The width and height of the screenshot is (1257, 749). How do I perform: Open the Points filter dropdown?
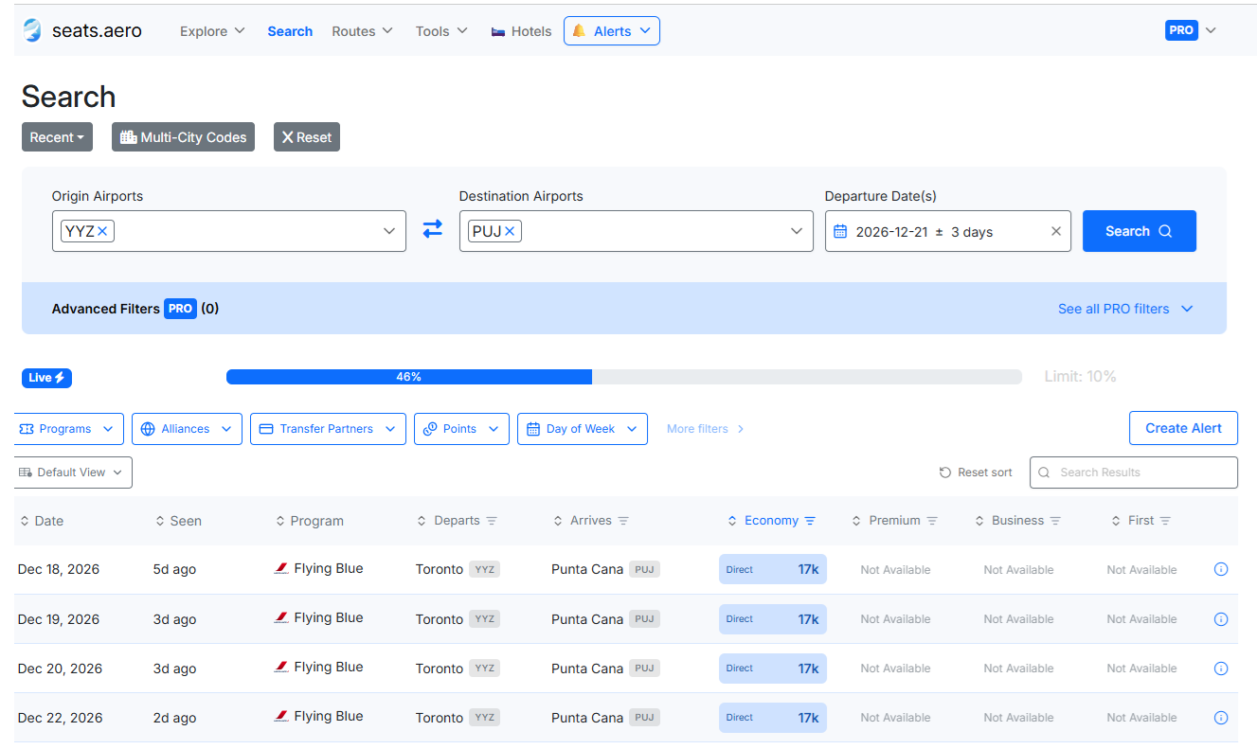pyautogui.click(x=461, y=429)
